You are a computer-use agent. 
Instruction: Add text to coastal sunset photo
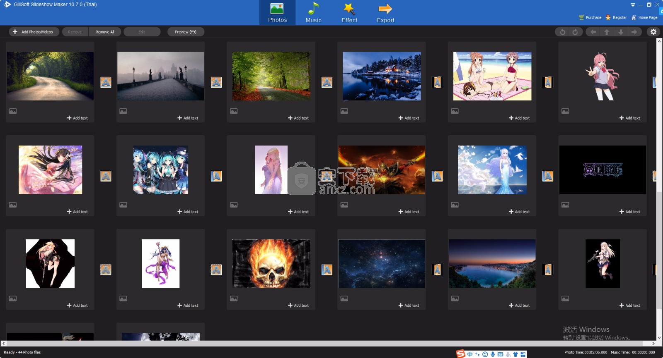tap(519, 305)
